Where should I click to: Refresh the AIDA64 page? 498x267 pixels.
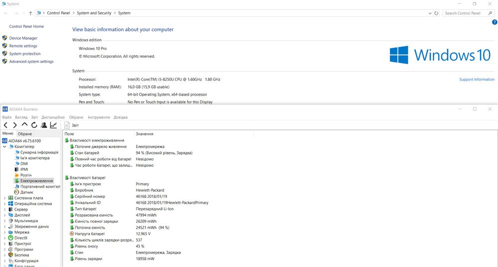click(34, 125)
